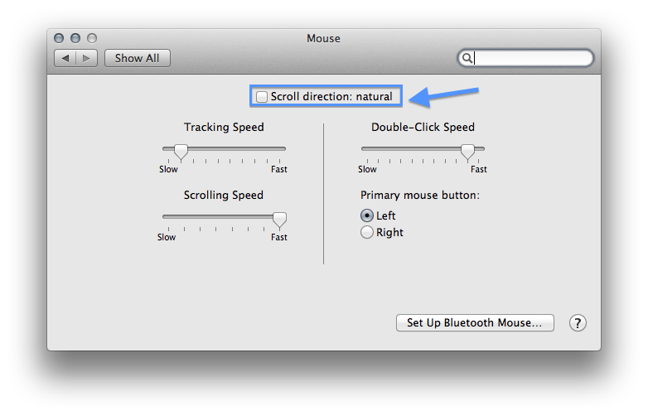Click the search magnifier icon
Image resolution: width=648 pixels, height=416 pixels.
468,58
